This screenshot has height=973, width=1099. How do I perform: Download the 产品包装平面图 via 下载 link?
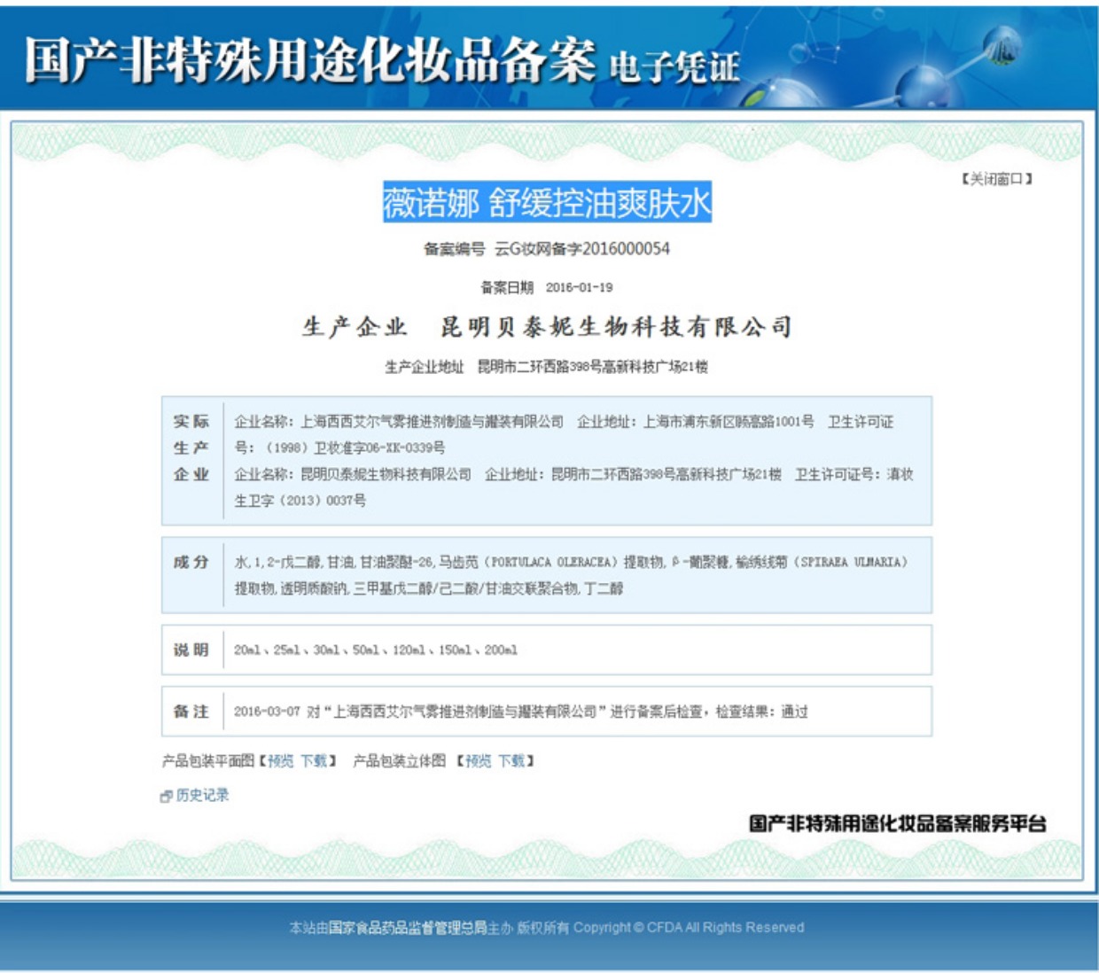click(314, 760)
